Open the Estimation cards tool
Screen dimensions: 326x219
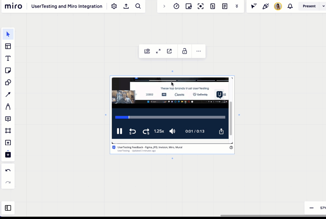point(212,6)
